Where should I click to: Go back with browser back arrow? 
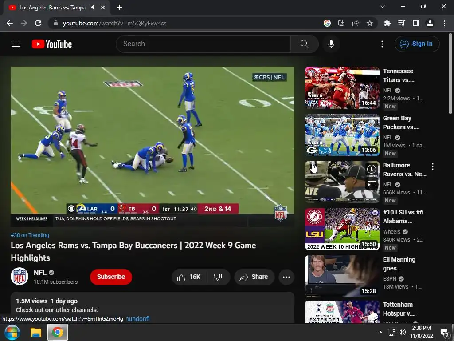(10, 23)
